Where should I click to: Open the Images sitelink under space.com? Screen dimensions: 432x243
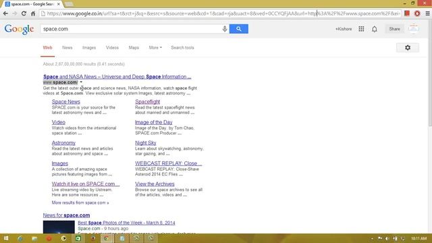(x=60, y=163)
